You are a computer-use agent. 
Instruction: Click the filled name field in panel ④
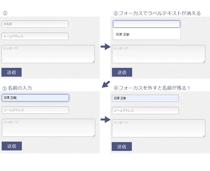145,98
